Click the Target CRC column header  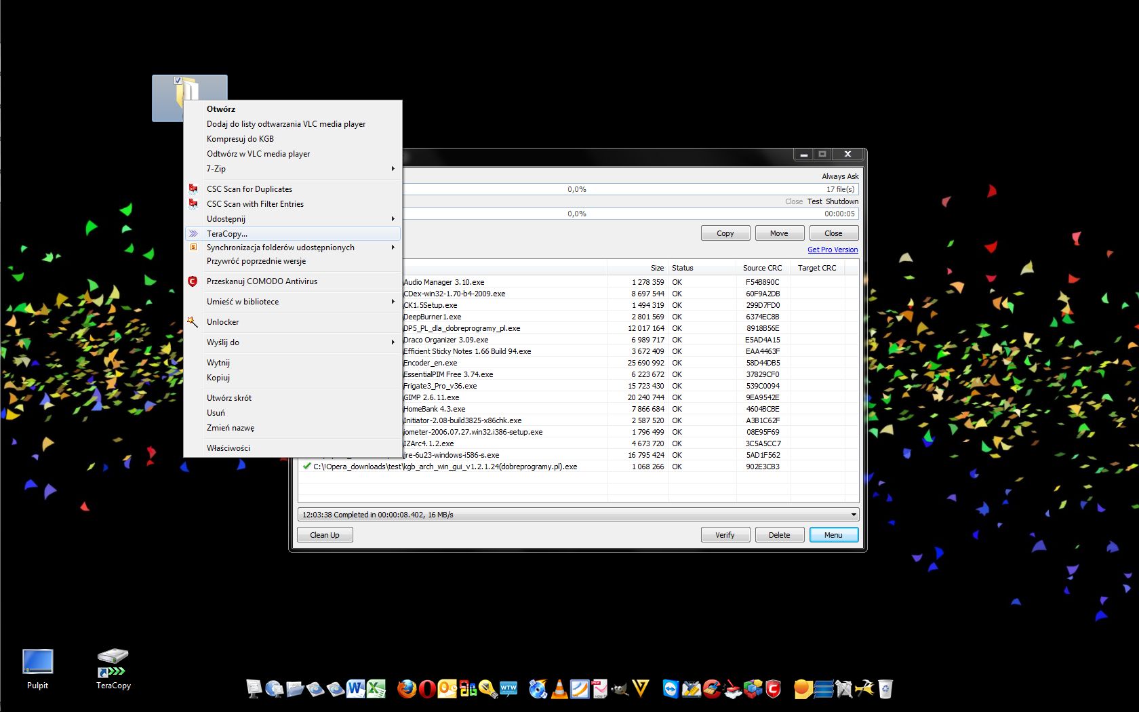[x=818, y=268]
